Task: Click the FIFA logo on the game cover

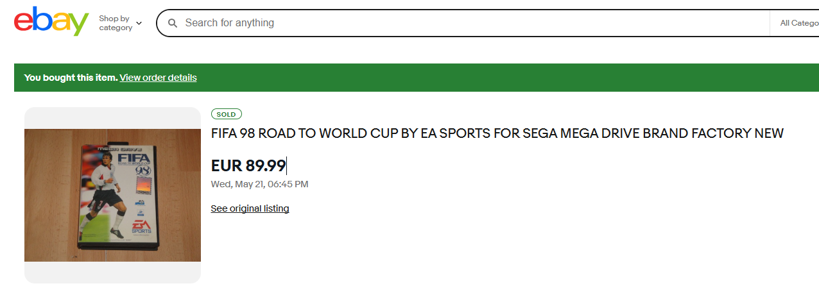Action: coord(133,158)
